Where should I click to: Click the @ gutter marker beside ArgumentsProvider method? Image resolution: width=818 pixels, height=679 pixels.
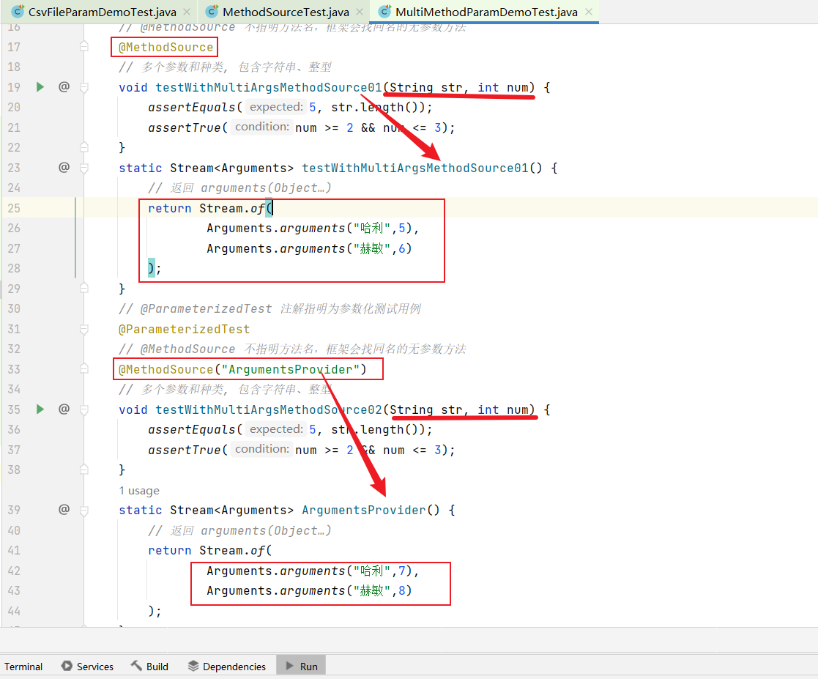click(64, 510)
